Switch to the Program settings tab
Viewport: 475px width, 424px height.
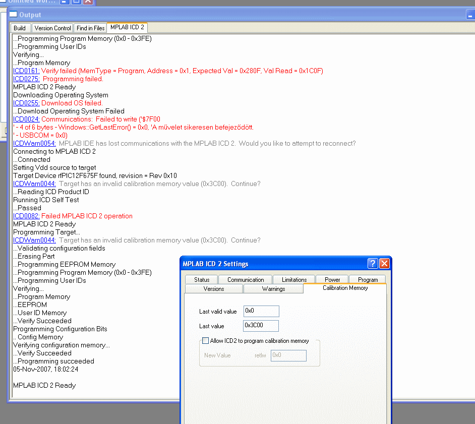click(368, 279)
